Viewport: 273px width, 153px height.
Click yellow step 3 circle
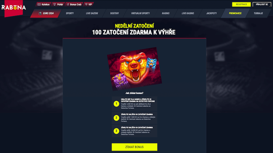coord(116,131)
